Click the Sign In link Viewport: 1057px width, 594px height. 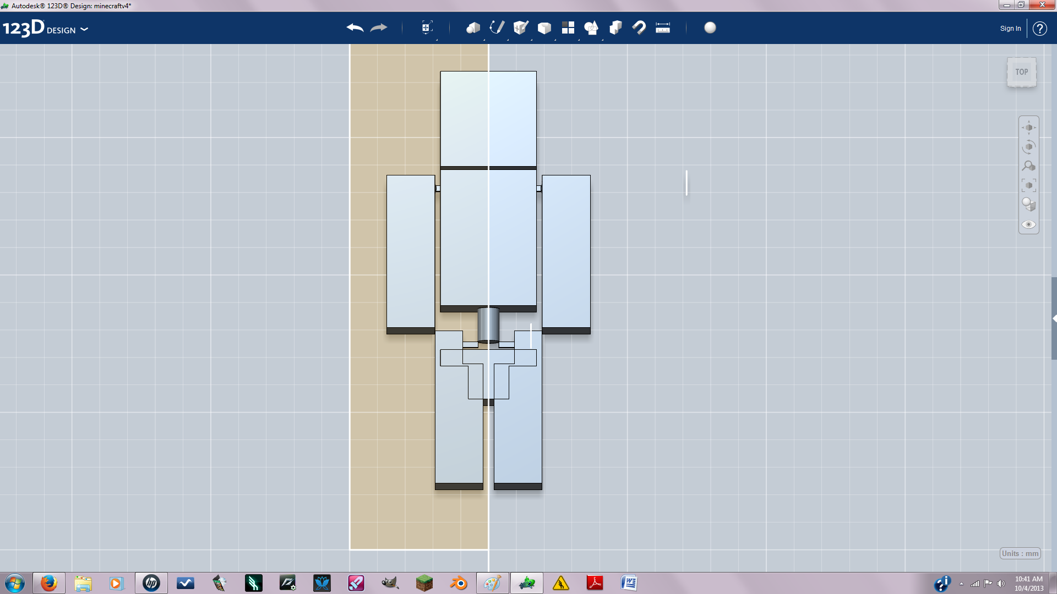tap(1010, 29)
